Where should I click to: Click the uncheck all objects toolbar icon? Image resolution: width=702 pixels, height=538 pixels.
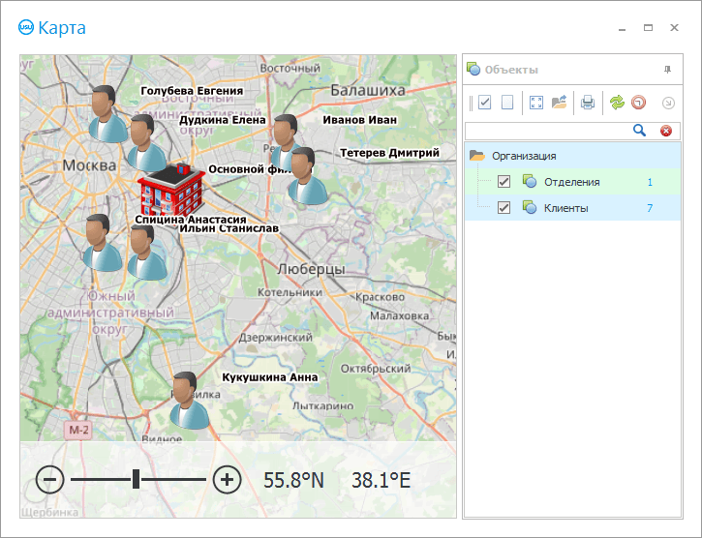[x=506, y=103]
